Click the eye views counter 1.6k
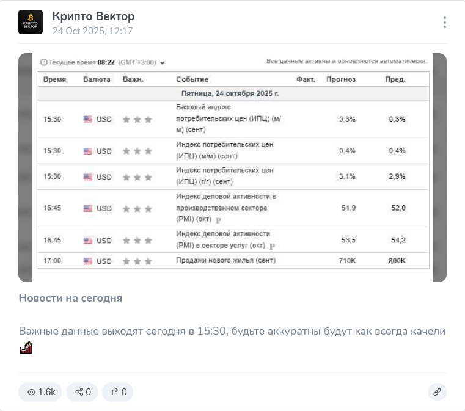 [40, 391]
